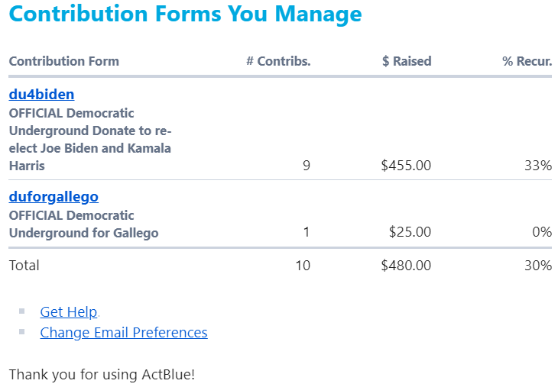Click the Thank you for using ActBlue text

(102, 375)
